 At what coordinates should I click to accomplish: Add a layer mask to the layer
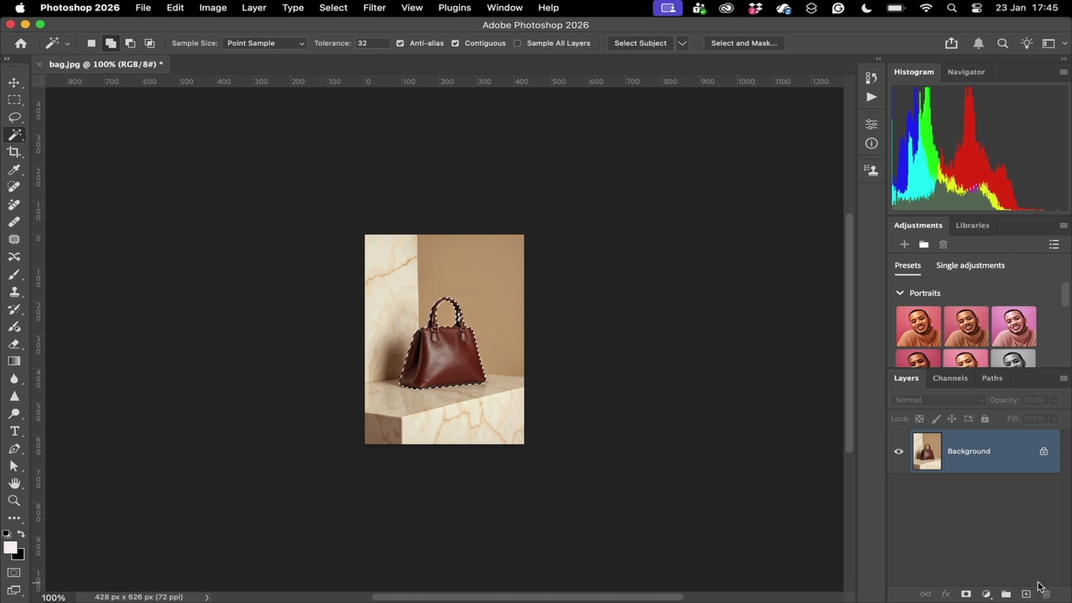[966, 594]
